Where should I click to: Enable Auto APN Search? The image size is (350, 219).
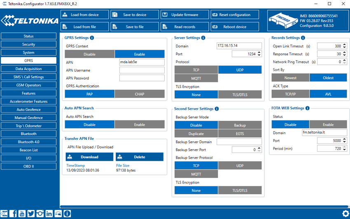click(x=140, y=125)
